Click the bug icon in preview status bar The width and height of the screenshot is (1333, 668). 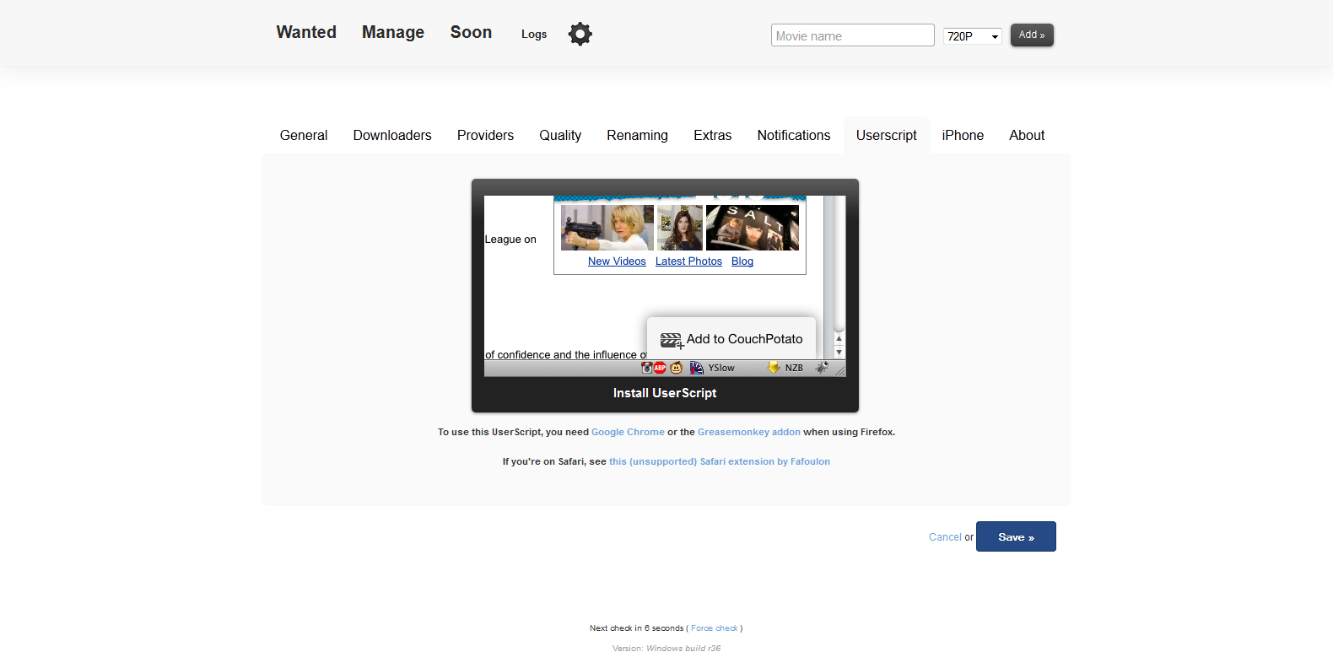point(822,368)
